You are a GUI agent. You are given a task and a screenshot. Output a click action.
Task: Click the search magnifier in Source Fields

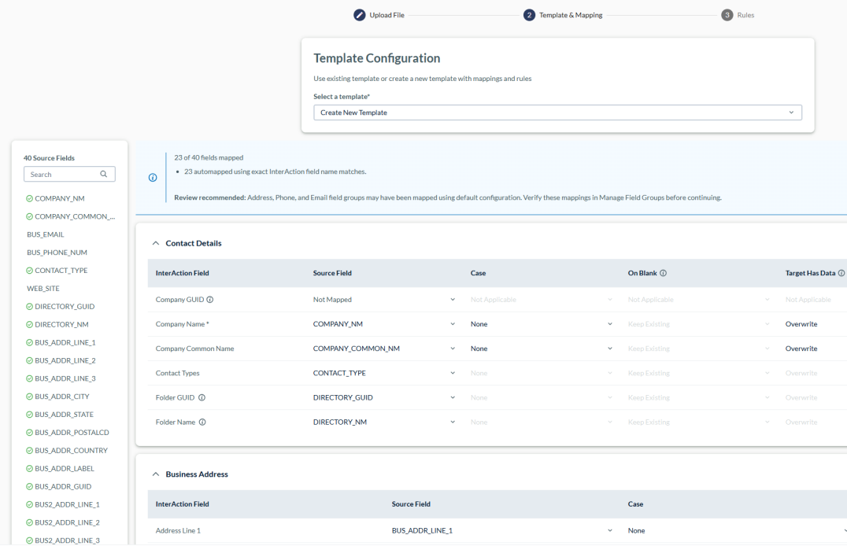[x=104, y=174]
